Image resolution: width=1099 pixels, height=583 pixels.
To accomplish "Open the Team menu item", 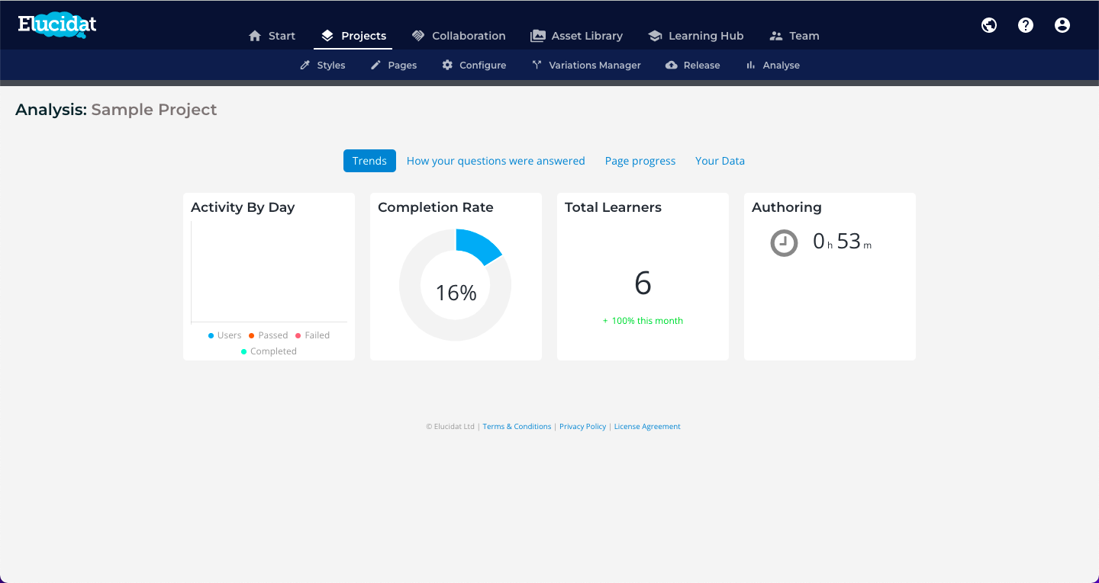I will [794, 36].
